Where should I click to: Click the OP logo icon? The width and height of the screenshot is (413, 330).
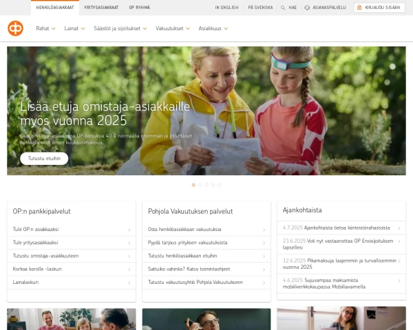coord(15,28)
